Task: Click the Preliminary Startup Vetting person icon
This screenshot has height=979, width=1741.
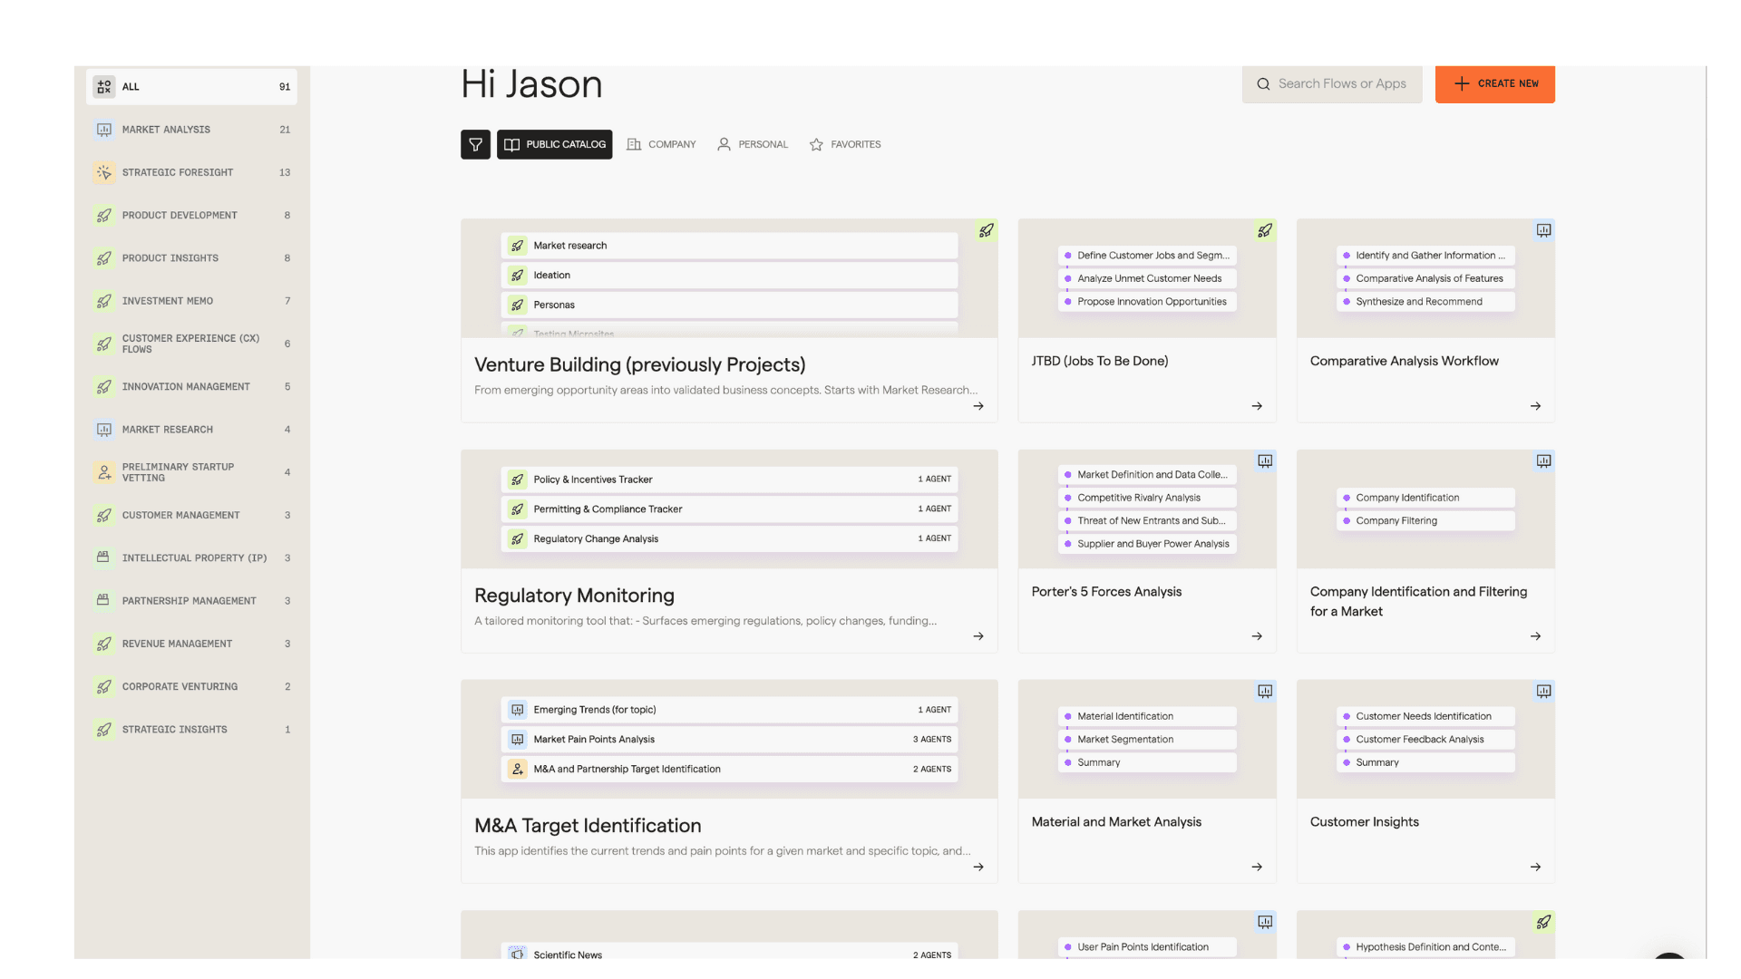Action: pyautogui.click(x=104, y=472)
